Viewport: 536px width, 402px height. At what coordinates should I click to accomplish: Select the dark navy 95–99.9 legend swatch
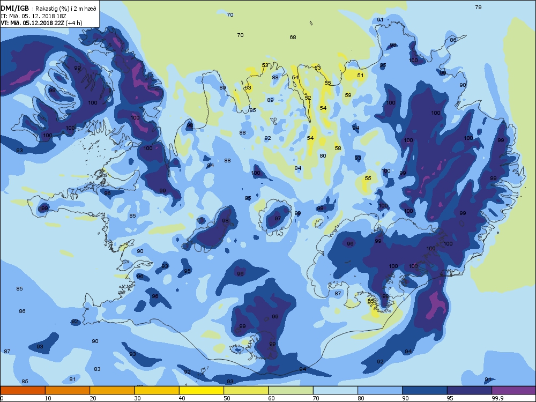470,390
